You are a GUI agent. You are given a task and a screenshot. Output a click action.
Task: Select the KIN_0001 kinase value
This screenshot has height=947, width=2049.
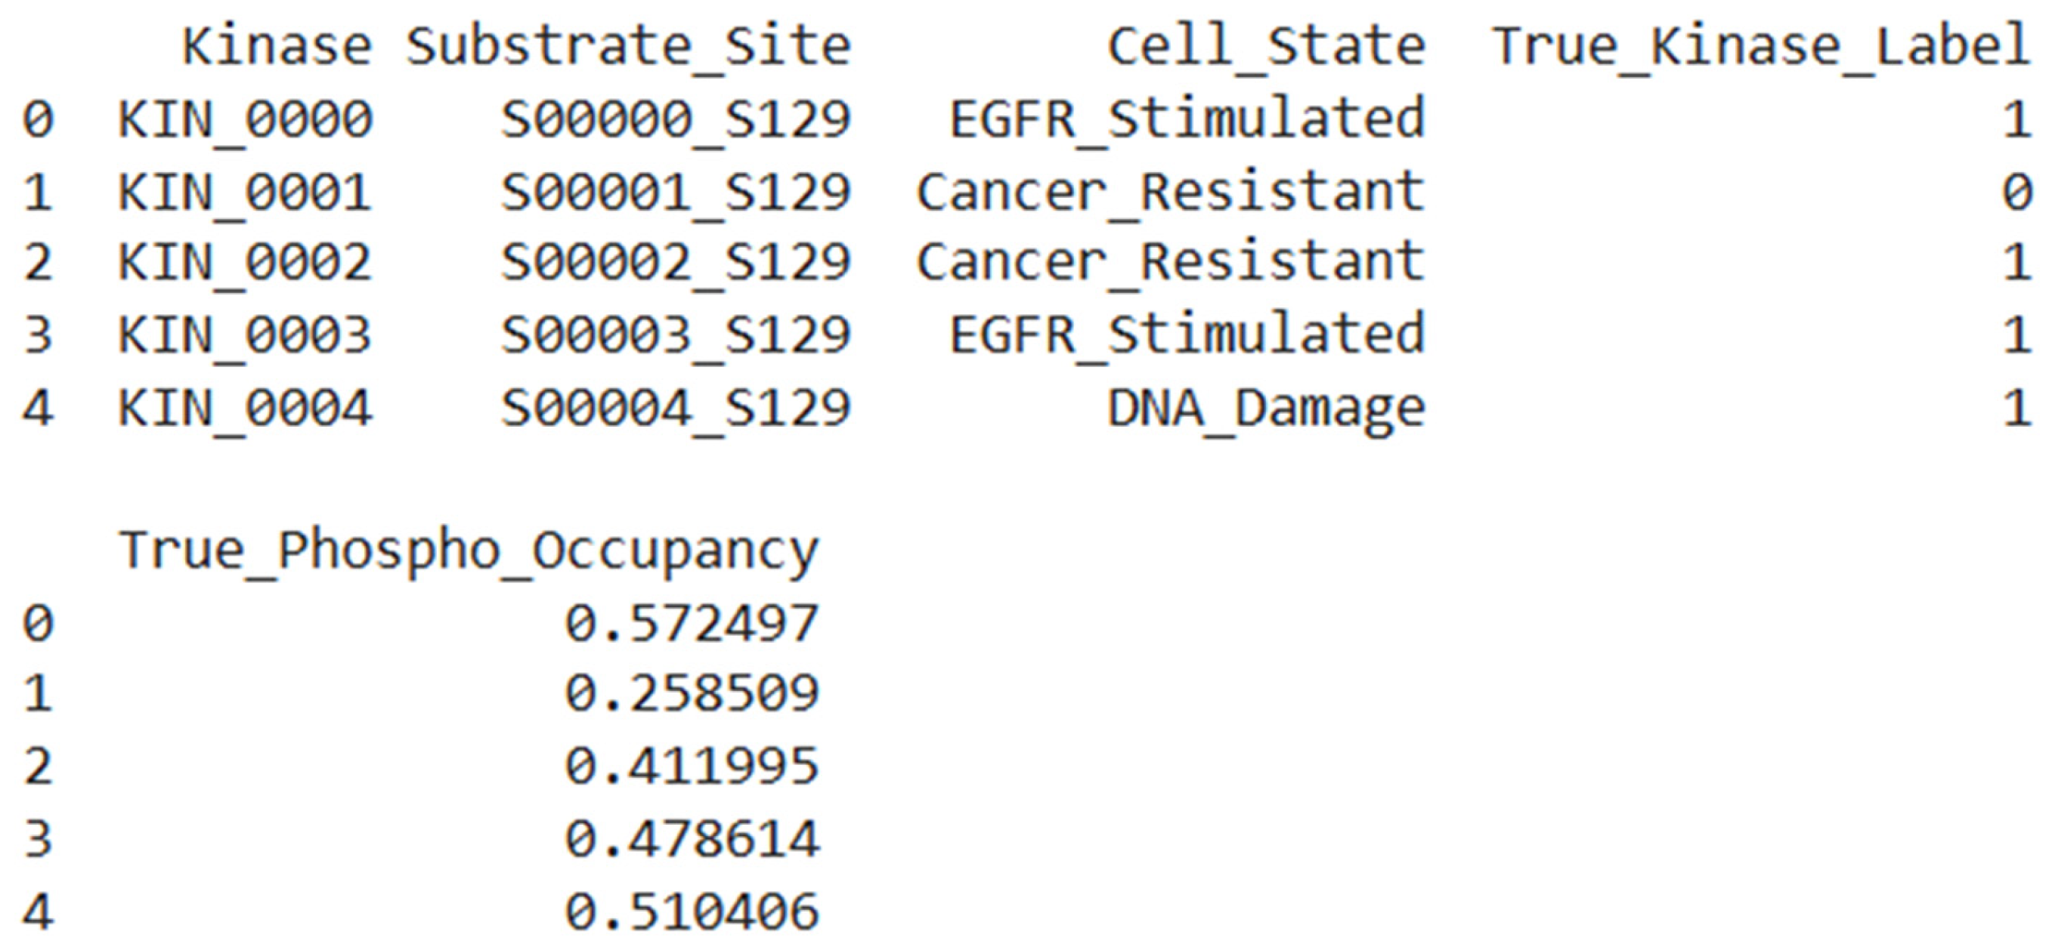pos(245,193)
